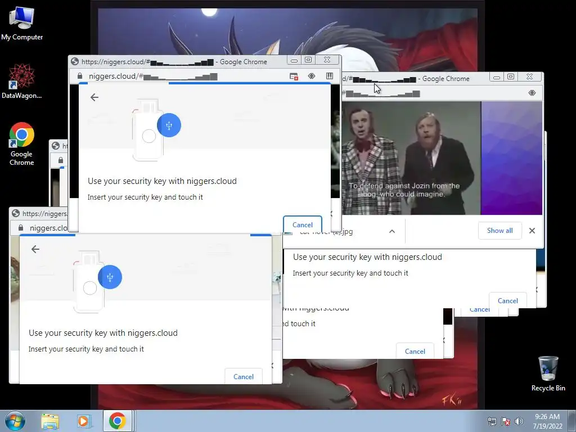
Task: Click the globe favicon of the Chrome window nearest the taskbar
Action: pos(15,213)
